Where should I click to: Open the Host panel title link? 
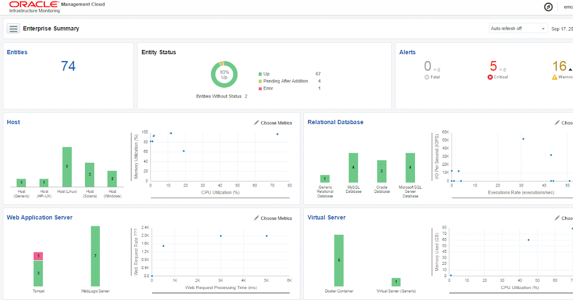(13, 122)
